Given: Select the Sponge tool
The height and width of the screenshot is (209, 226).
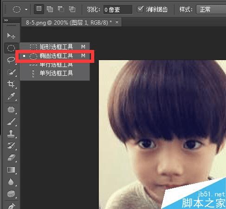Looking at the screenshot, I should 11,194.
